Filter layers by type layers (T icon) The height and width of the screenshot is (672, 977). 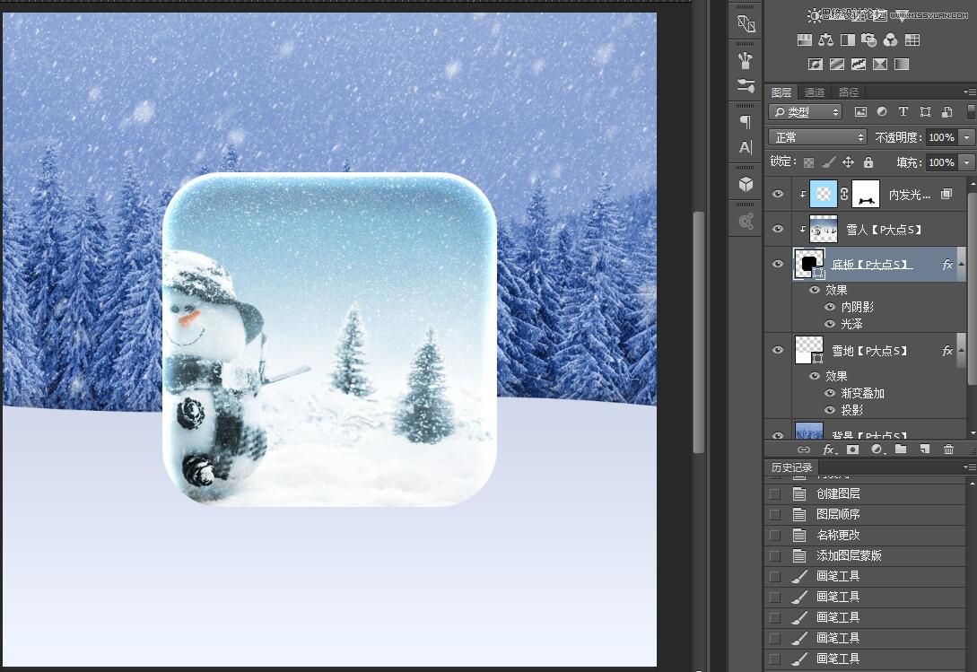pyautogui.click(x=903, y=112)
